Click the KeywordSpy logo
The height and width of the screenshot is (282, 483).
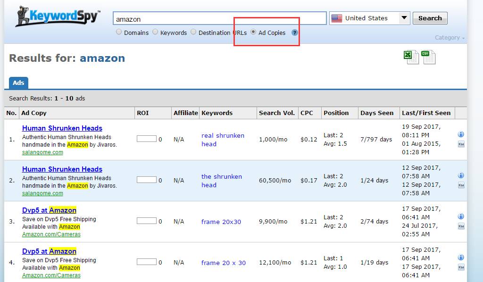pos(58,16)
